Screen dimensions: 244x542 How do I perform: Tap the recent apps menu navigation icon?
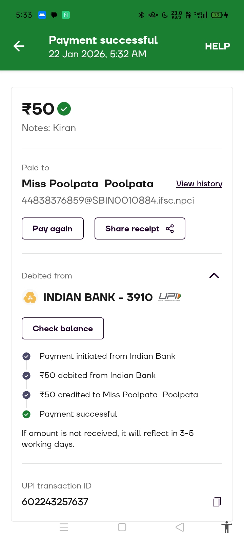pyautogui.click(x=64, y=527)
